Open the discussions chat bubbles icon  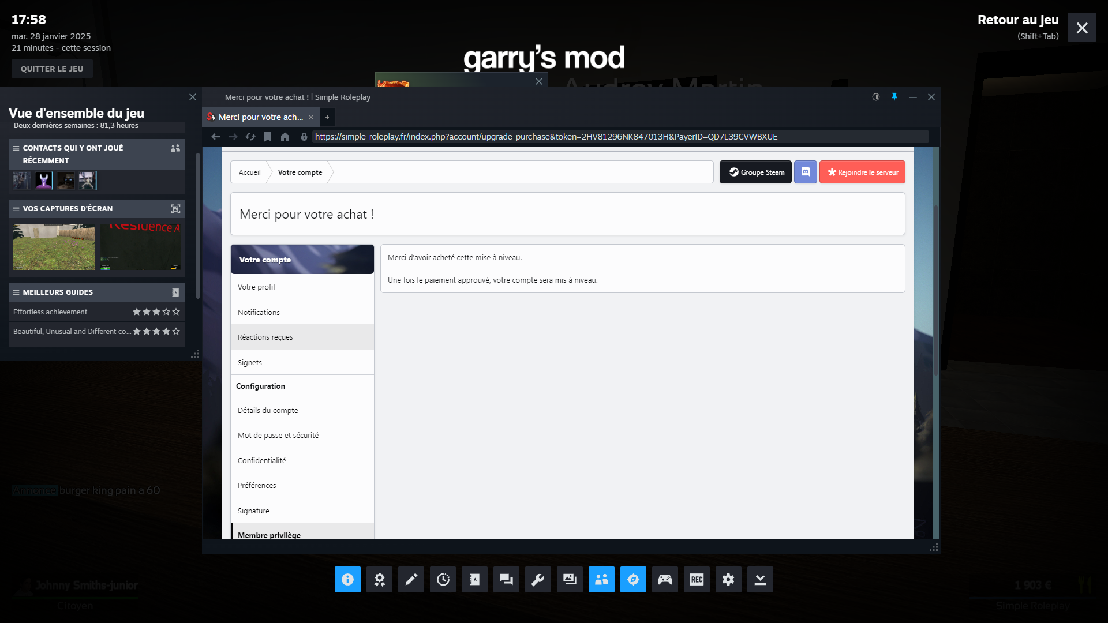506,579
